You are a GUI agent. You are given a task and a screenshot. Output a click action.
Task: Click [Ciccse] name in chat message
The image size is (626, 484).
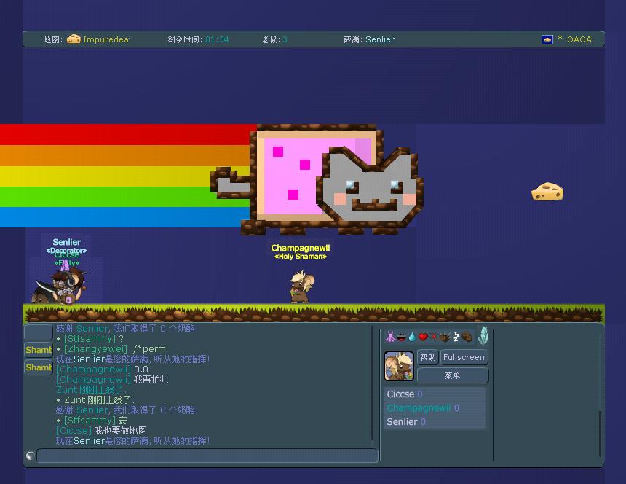(74, 431)
